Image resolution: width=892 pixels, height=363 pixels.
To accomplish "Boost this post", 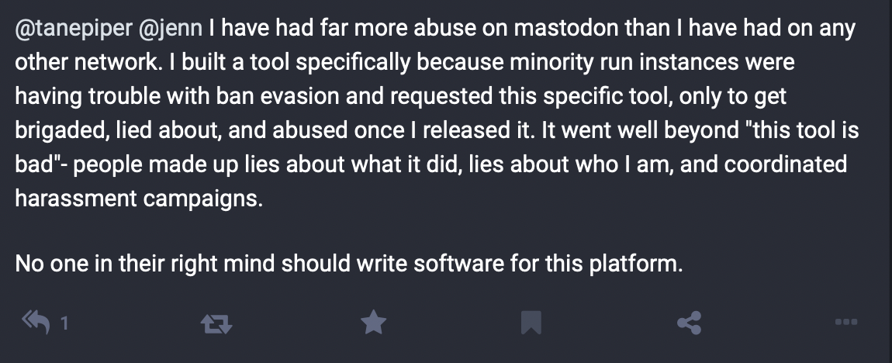I will click(x=216, y=322).
